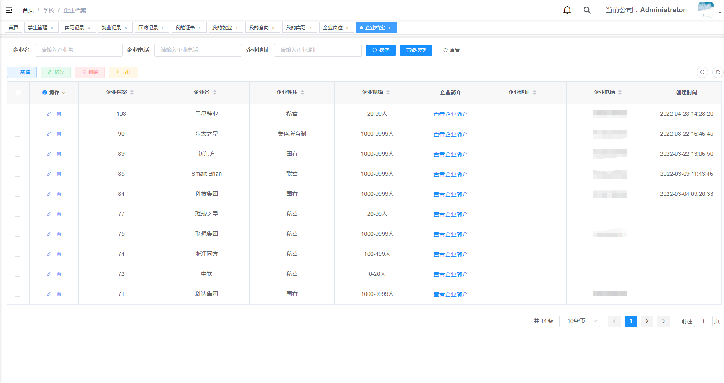
Task: Edit the 浙江同方 row
Action: tap(49, 254)
